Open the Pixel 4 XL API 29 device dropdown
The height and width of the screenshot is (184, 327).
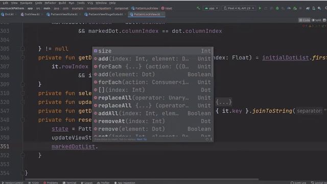239,8
